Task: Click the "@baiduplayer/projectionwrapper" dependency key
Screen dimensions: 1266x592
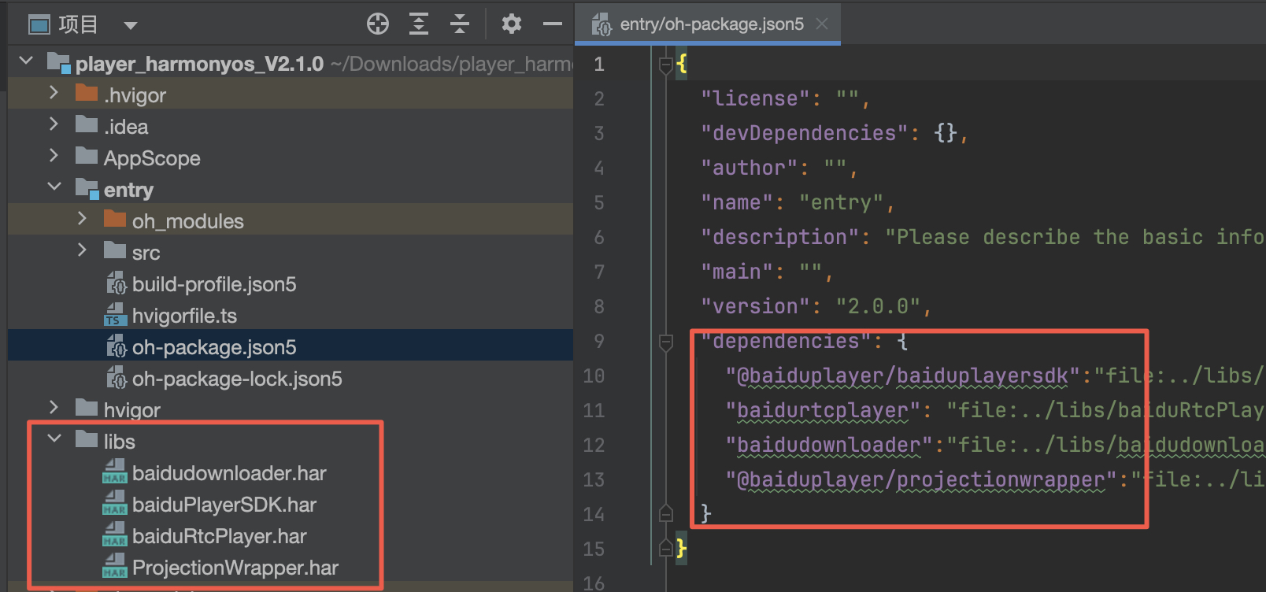Action: click(x=921, y=479)
